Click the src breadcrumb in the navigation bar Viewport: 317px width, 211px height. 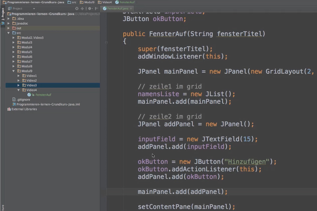pos(72,2)
